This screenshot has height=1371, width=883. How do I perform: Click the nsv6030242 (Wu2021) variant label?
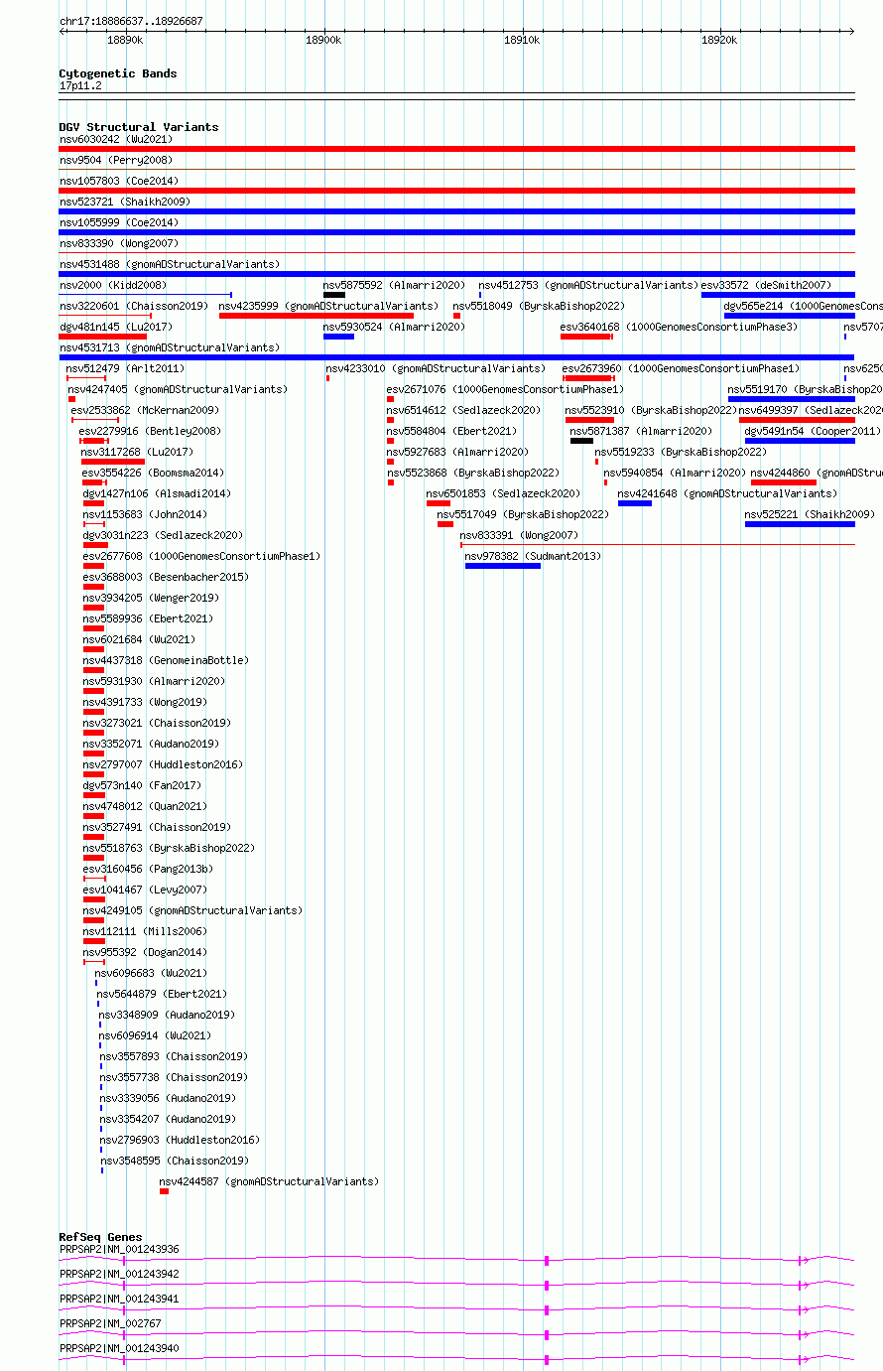tap(115, 139)
